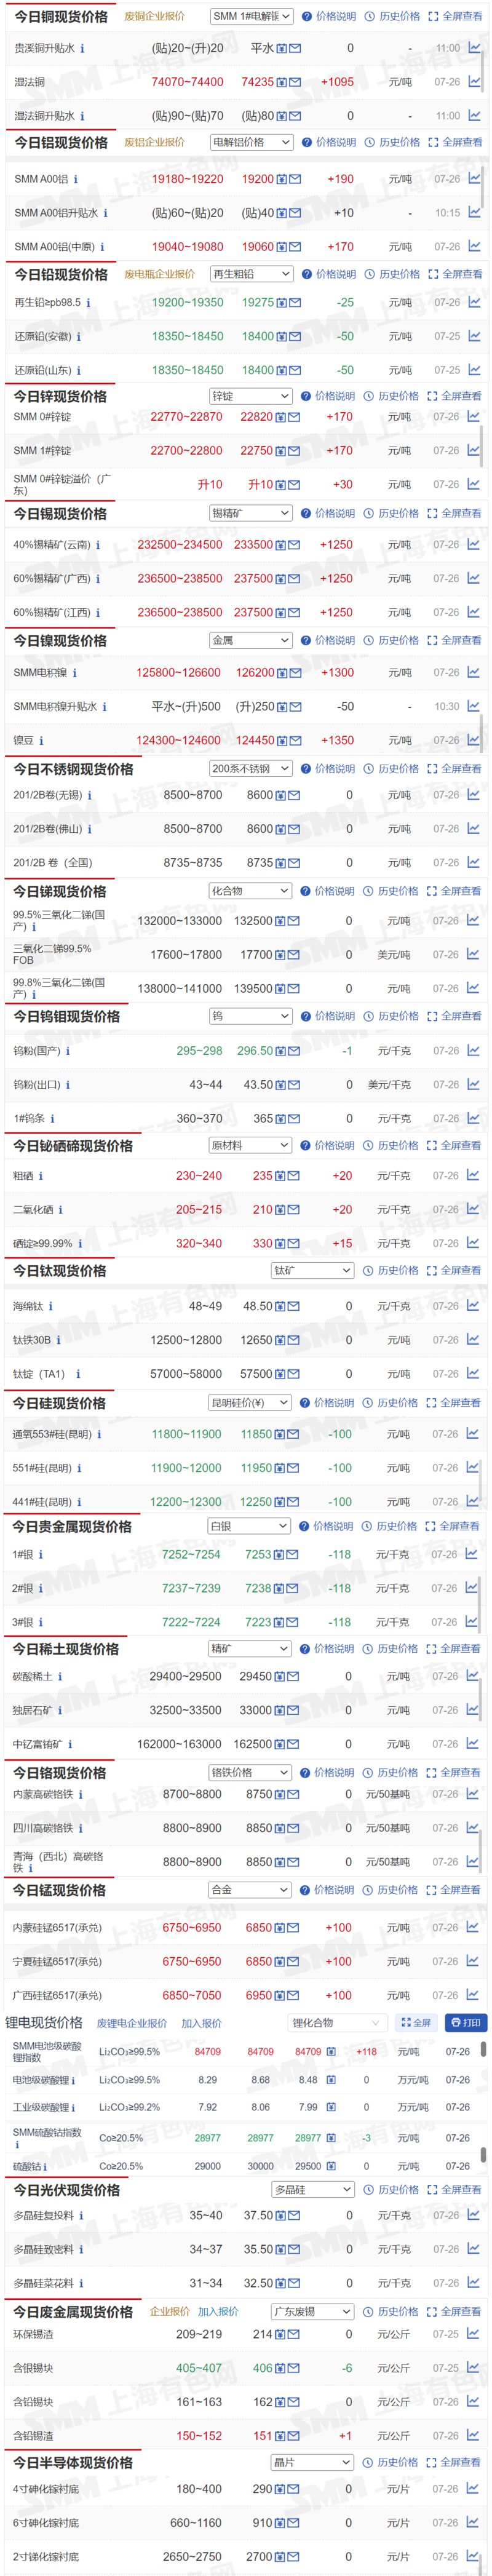Open the 昆明硅价(¥) dropdown

point(250,1404)
